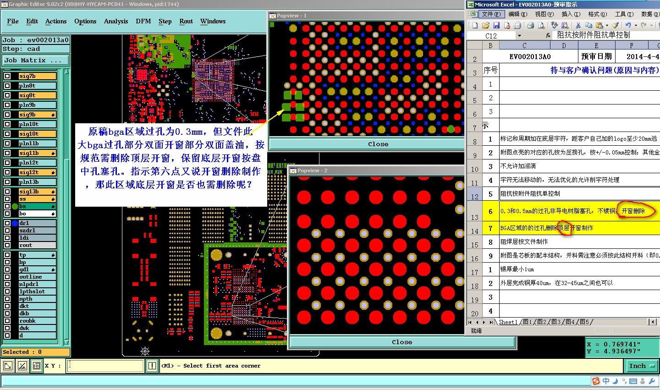Click the Excel sheet first-tab navigation arrow
Viewport: 660px width, 390px height.
[x=470, y=322]
